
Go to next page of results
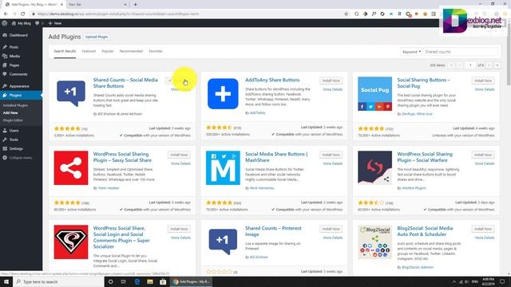pos(489,65)
